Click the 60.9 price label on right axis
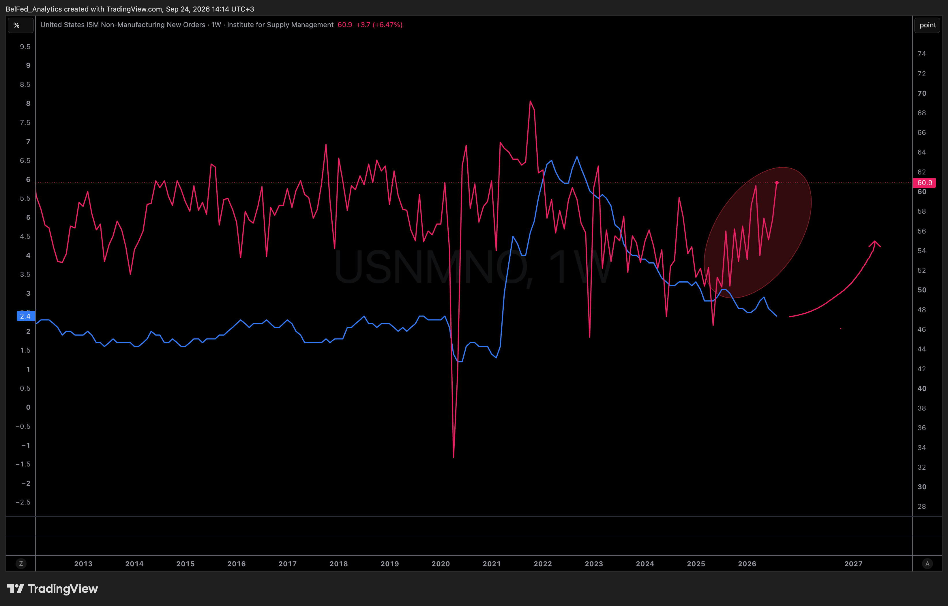 924,182
